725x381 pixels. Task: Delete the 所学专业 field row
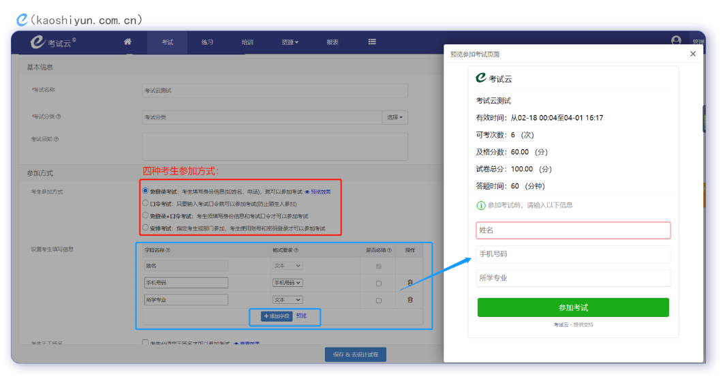(x=410, y=300)
